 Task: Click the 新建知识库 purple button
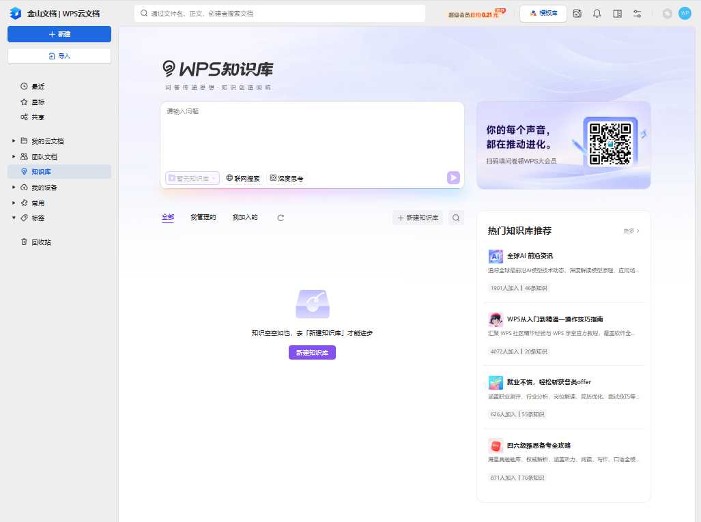coord(312,353)
